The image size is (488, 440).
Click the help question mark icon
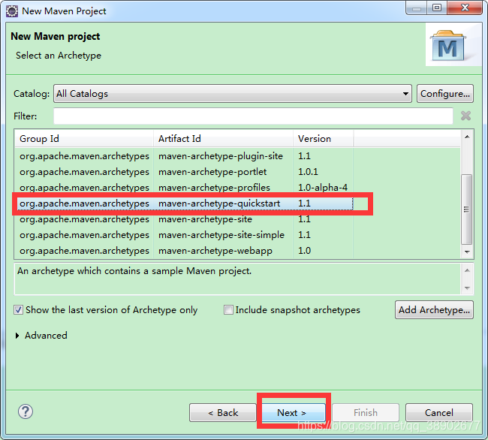(26, 411)
